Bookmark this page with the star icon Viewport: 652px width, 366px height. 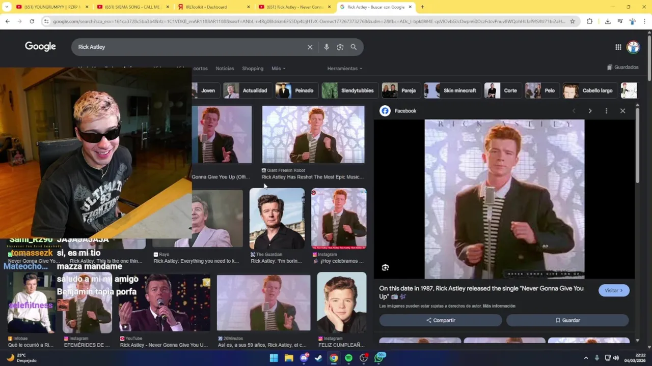click(573, 21)
